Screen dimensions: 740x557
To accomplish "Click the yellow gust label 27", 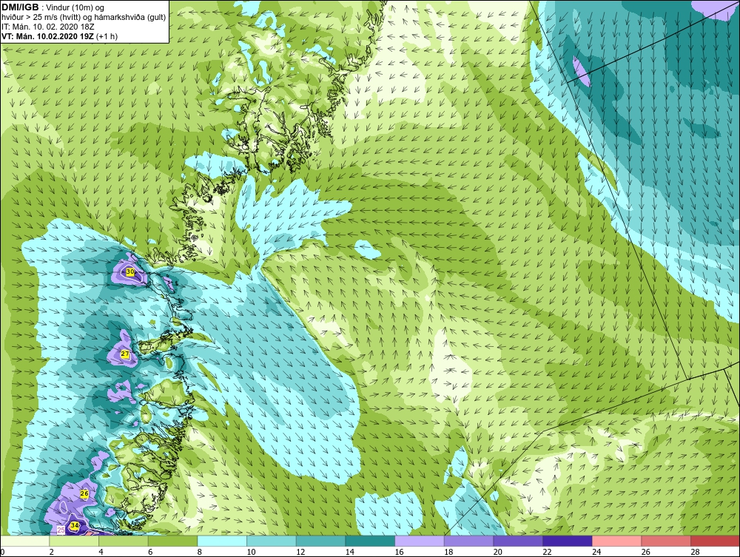I will tap(125, 354).
